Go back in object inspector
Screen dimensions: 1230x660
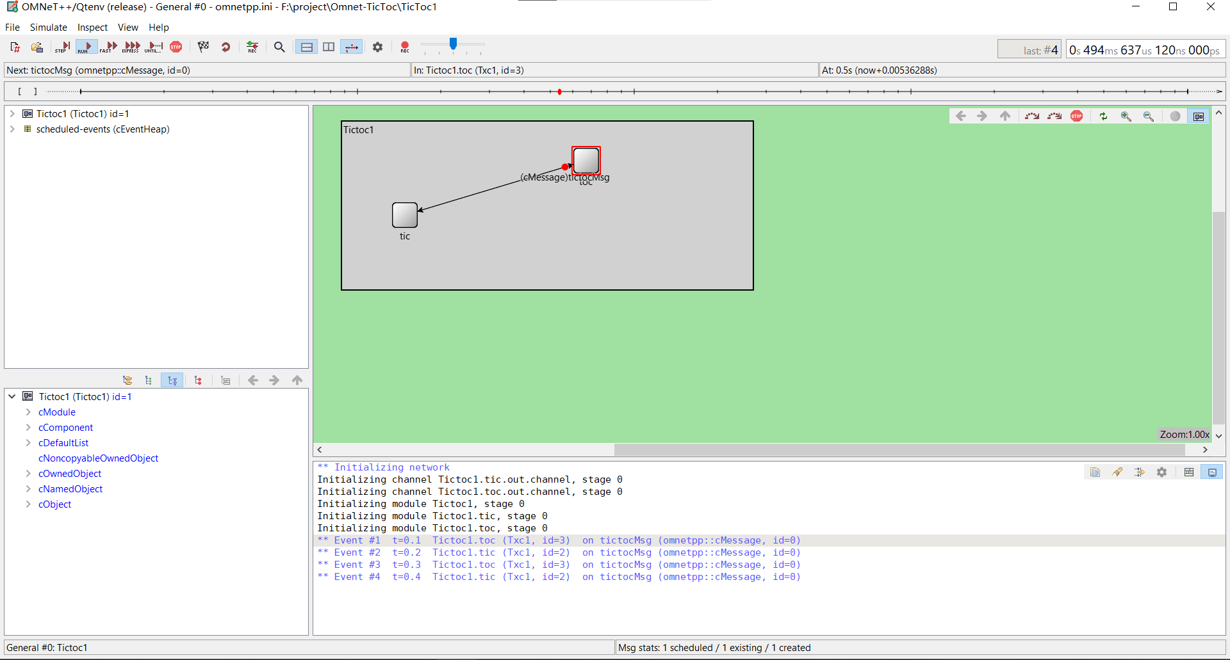[x=253, y=380]
